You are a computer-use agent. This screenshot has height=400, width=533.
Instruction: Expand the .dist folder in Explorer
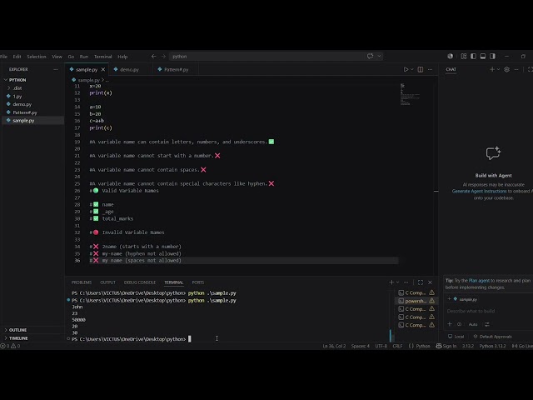pyautogui.click(x=17, y=88)
